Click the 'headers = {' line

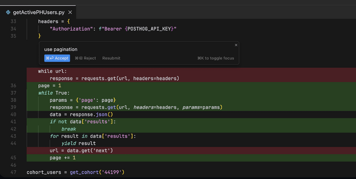[x=54, y=21]
